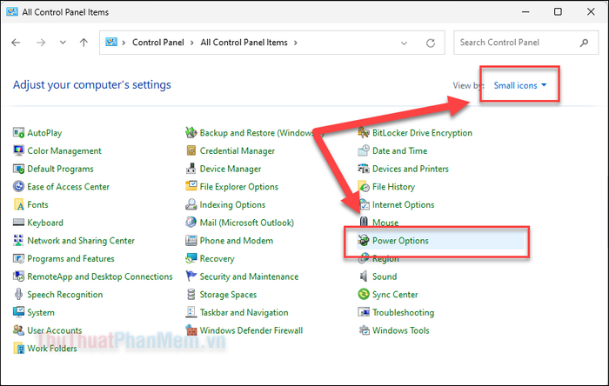Screen dimensions: 609x386
Task: Open the Devices and Printers link
Action: point(410,169)
